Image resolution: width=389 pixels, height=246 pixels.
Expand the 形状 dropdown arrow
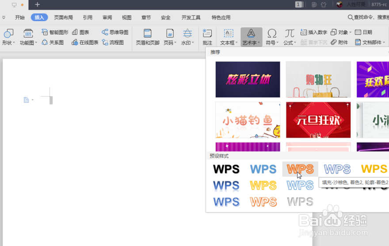click(14, 43)
